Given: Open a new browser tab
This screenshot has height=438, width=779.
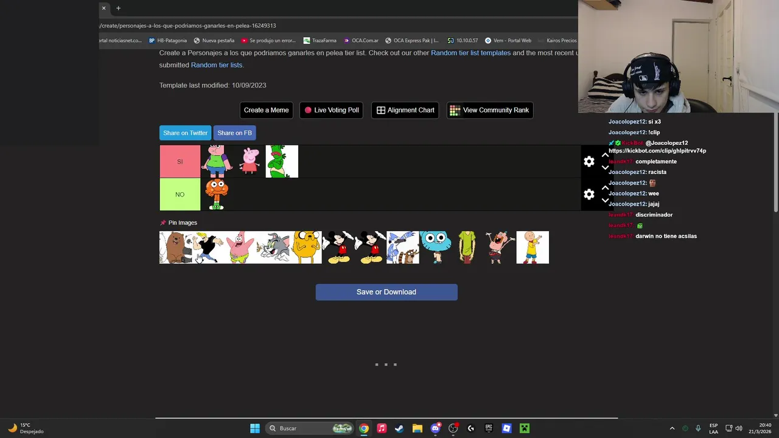Looking at the screenshot, I should tap(118, 8).
